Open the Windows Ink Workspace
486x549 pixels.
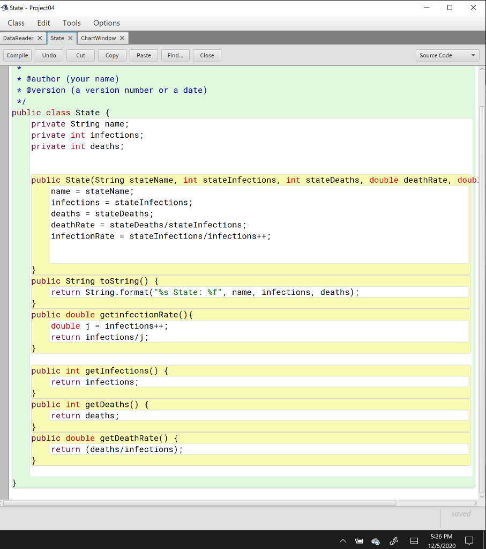[394, 541]
